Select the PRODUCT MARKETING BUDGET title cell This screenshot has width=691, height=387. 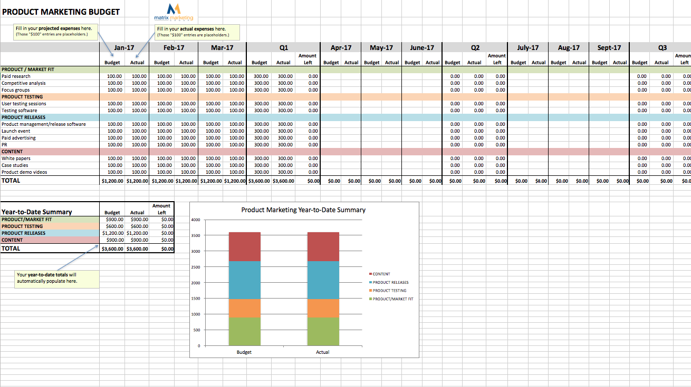tap(61, 12)
